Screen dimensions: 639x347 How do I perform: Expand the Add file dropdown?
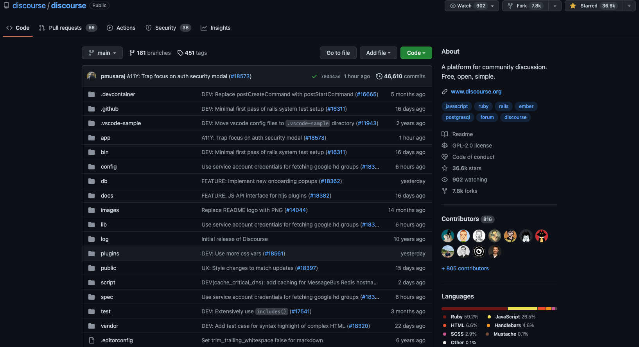point(378,53)
